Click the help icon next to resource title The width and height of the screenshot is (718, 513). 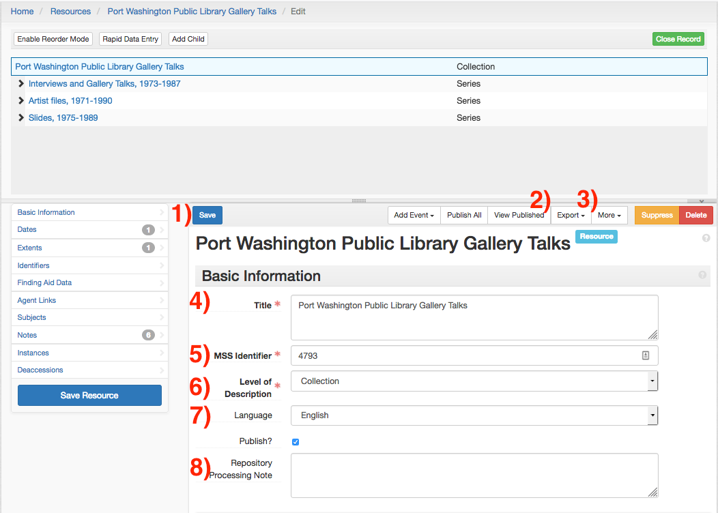tap(706, 238)
